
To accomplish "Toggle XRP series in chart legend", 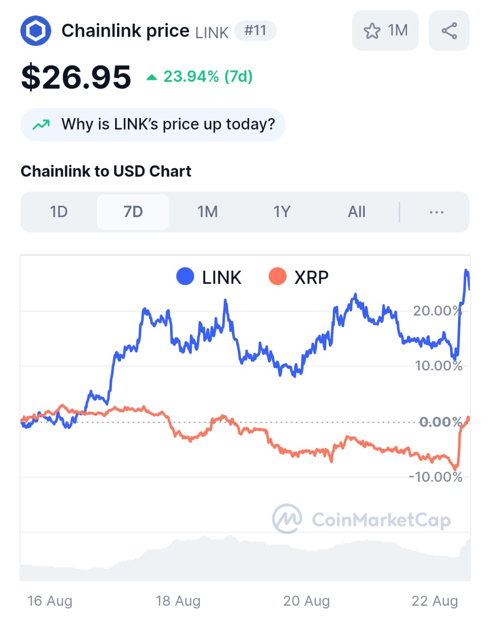I will tap(311, 277).
